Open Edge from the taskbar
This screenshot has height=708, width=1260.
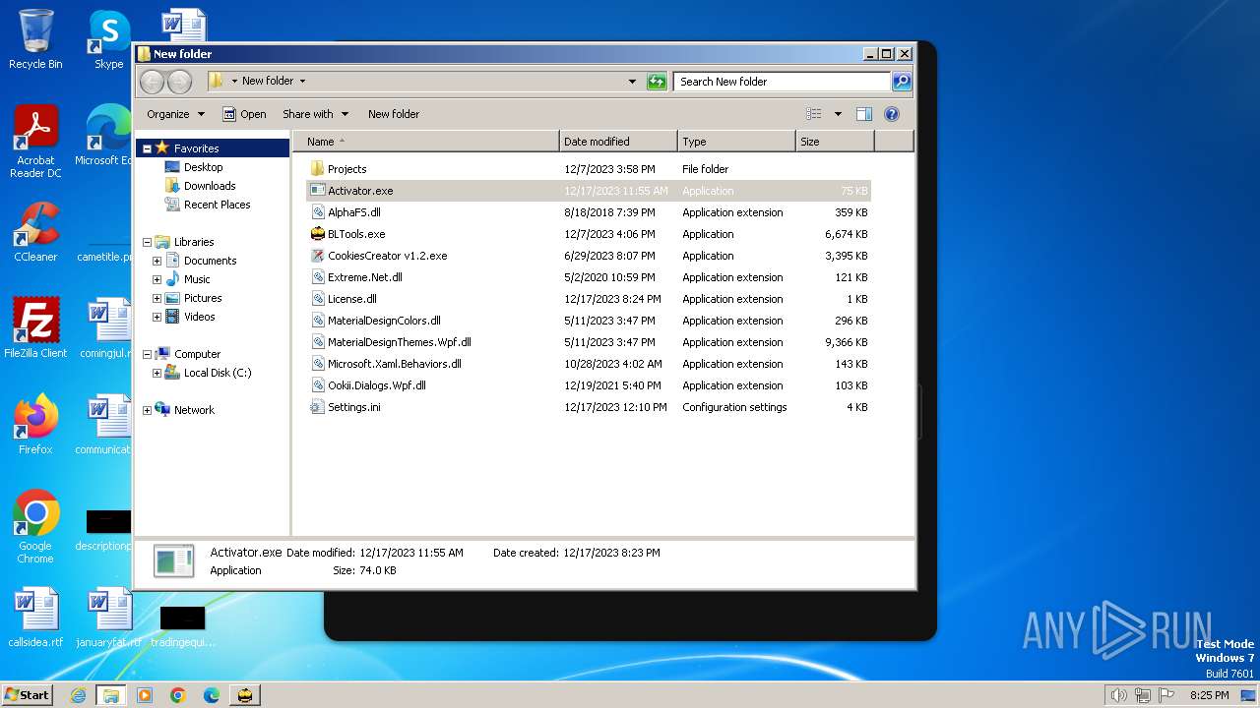pos(212,695)
